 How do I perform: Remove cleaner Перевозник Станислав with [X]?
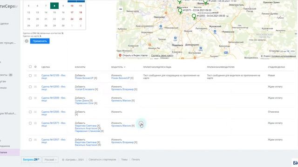[102, 131]
